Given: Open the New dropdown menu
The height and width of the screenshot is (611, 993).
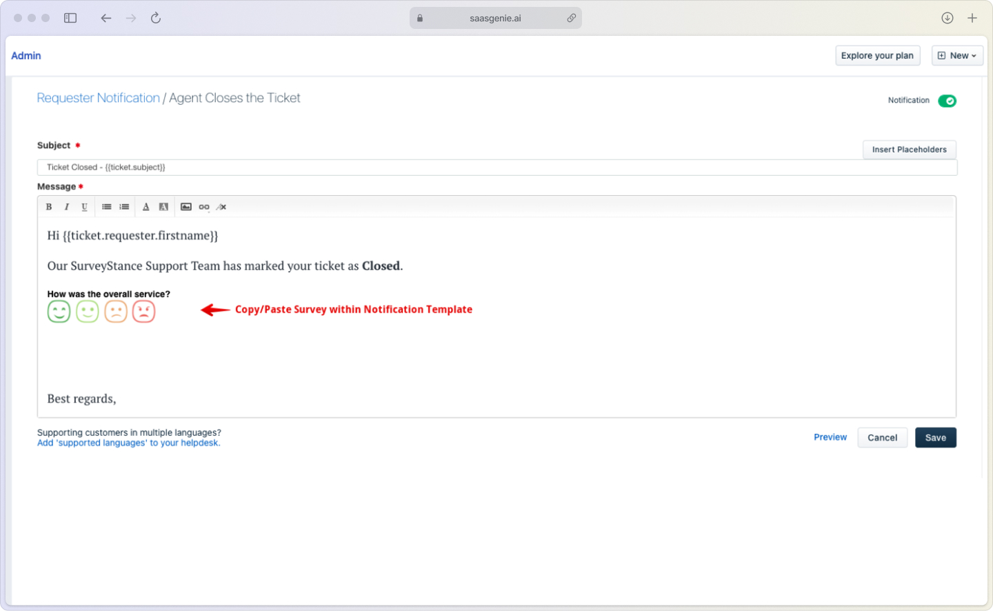Looking at the screenshot, I should (957, 55).
